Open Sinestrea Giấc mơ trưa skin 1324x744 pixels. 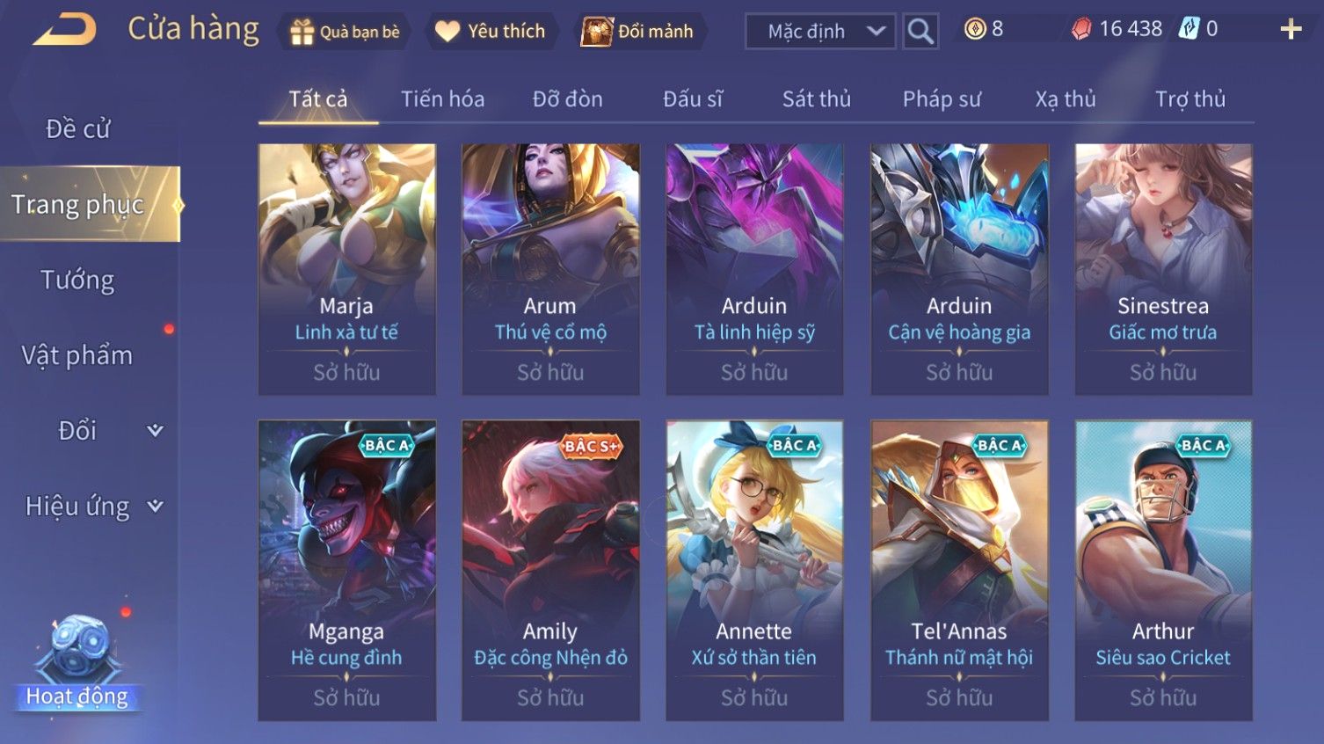click(x=1163, y=269)
